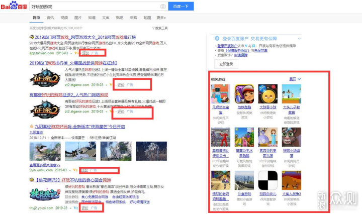Open the 火柴人战争3 game icon
The image size is (362, 214).
click(291, 180)
